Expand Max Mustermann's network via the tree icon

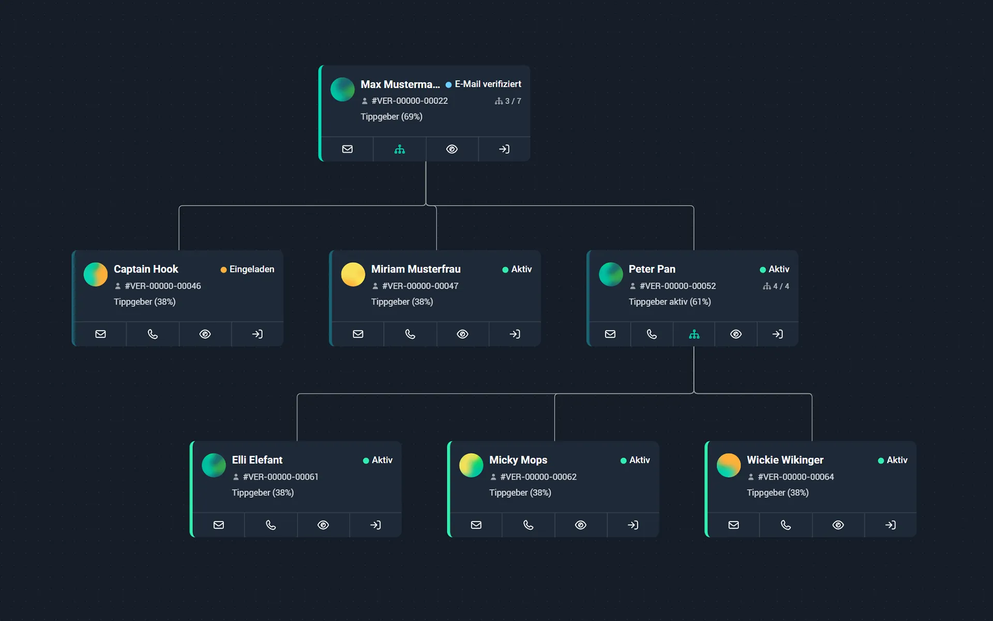coord(399,149)
